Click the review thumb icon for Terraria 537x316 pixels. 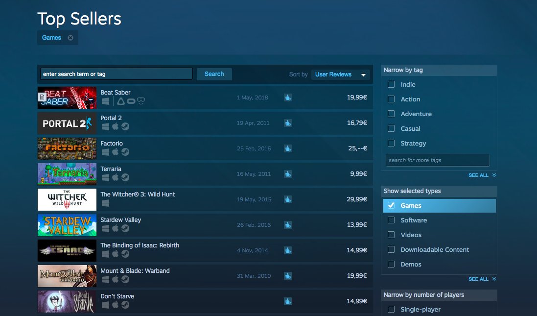click(288, 174)
